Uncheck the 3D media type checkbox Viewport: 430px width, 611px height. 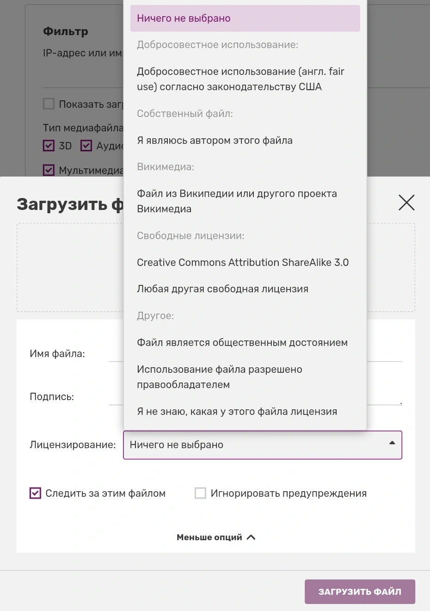pos(49,146)
